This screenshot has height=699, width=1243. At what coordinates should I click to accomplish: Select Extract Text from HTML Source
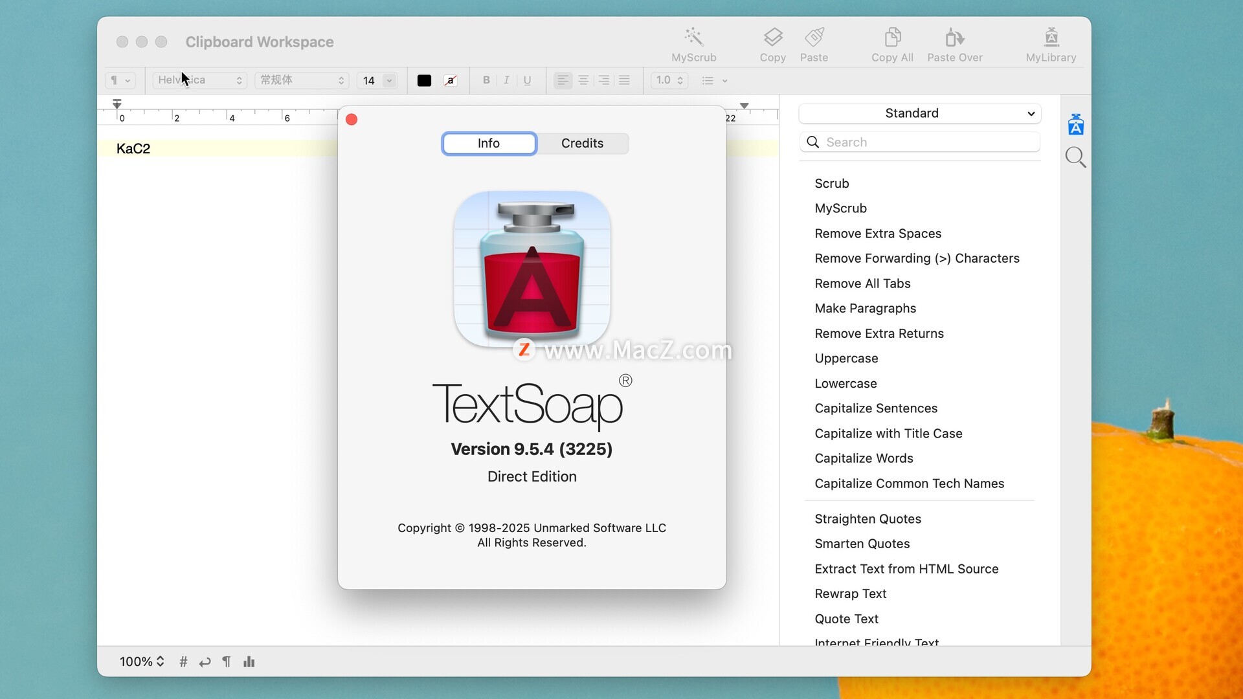[x=906, y=569]
